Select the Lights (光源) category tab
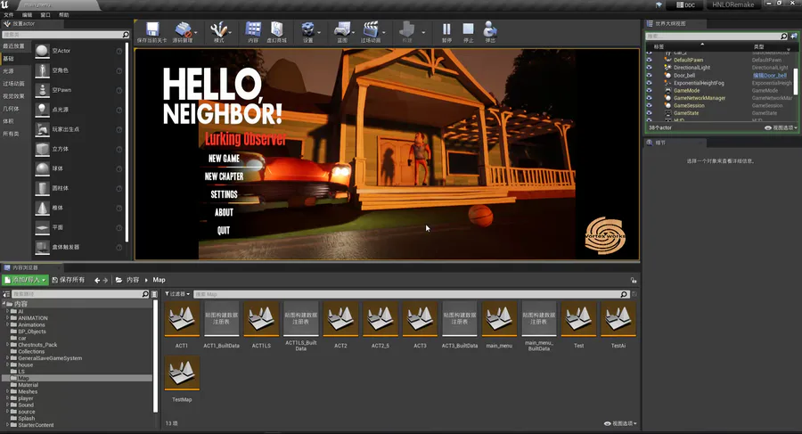Image resolution: width=802 pixels, height=434 pixels. pyautogui.click(x=15, y=71)
